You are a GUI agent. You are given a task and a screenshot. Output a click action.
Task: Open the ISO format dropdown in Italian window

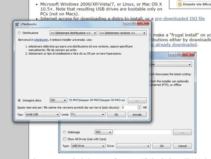click(58, 100)
